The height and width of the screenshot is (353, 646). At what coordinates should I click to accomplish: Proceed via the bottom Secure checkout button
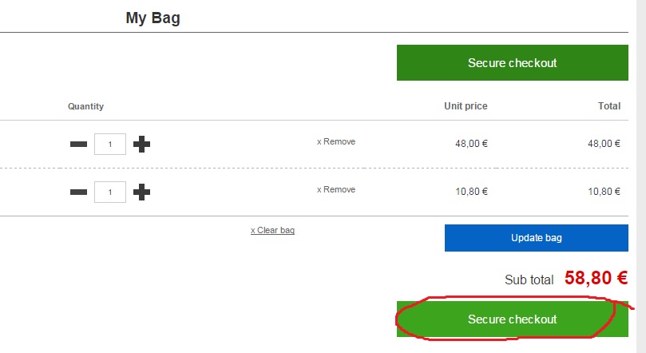click(x=512, y=319)
